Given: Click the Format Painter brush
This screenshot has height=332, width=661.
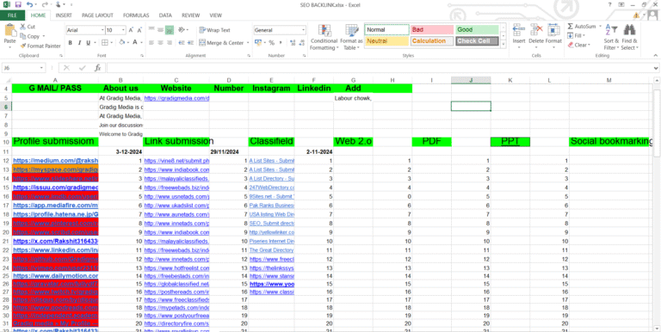Looking at the screenshot, I should 22,46.
